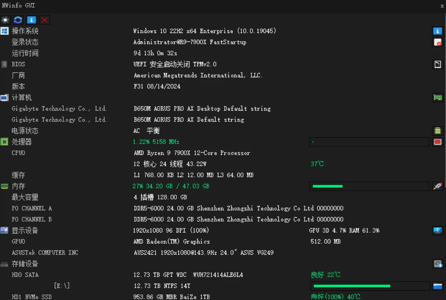Close the NWinfo GUI window
This screenshot has width=446, height=300.
(442, 6)
